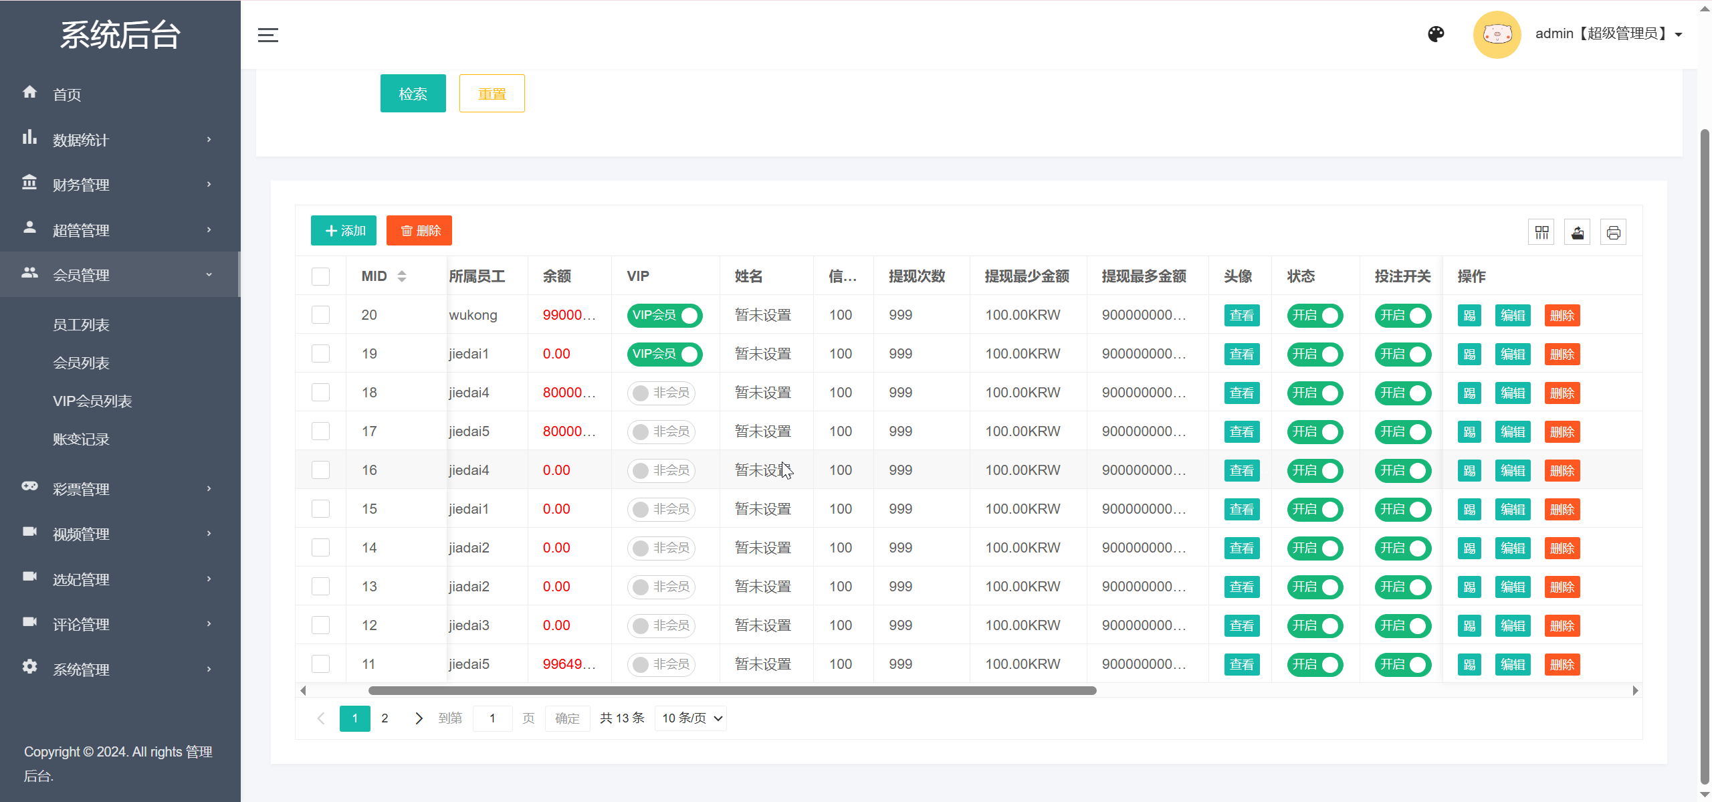
Task: Go to page 2 of results
Action: [x=385, y=718]
